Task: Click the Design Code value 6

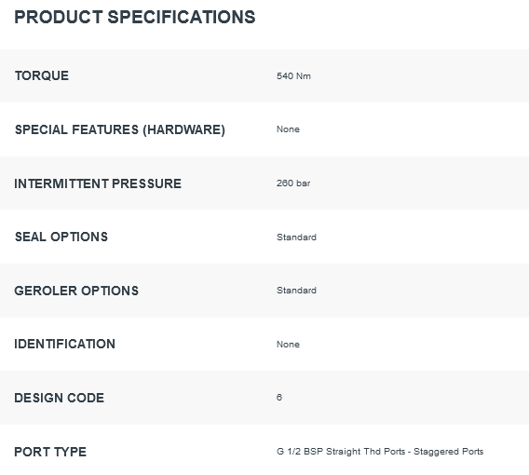Action: pos(279,398)
